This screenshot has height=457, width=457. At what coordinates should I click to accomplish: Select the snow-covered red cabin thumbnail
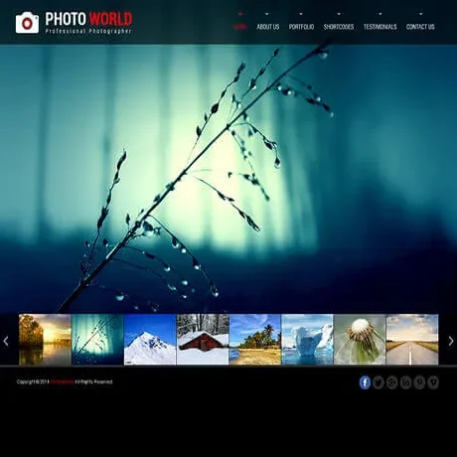coord(203,340)
